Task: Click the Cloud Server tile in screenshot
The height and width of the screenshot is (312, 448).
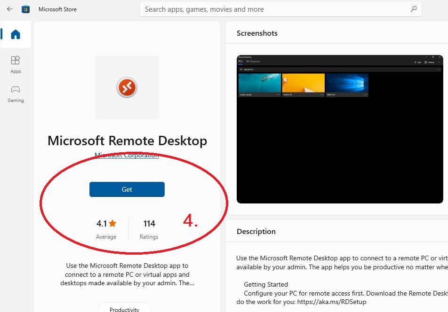Action: (259, 84)
